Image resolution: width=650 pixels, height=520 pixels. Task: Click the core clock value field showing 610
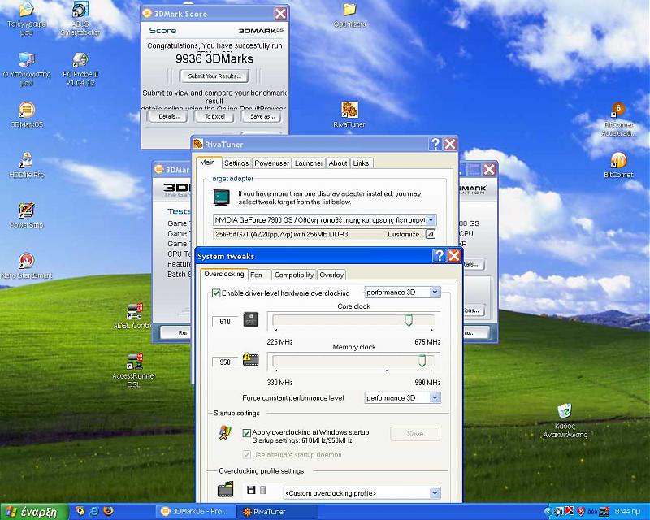pos(225,322)
